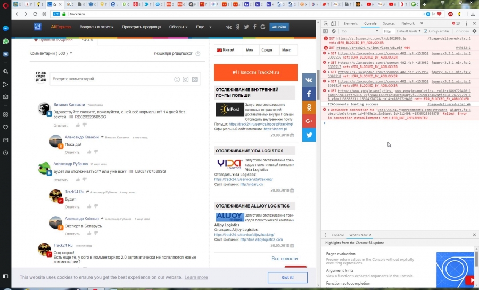Click the logout power icon beside the username
479x290 pixels.
[198, 53]
